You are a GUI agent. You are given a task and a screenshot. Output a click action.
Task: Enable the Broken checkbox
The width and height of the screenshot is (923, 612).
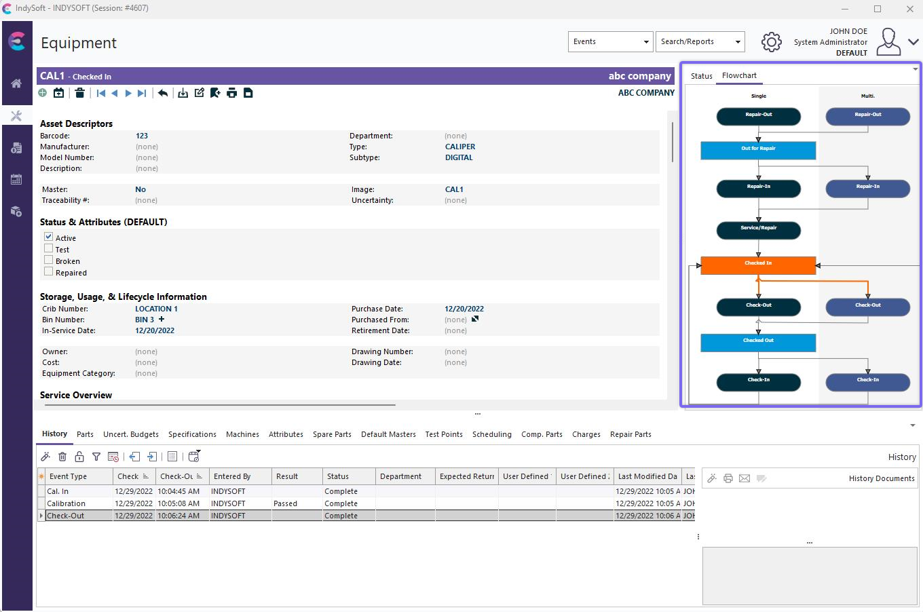click(x=49, y=260)
